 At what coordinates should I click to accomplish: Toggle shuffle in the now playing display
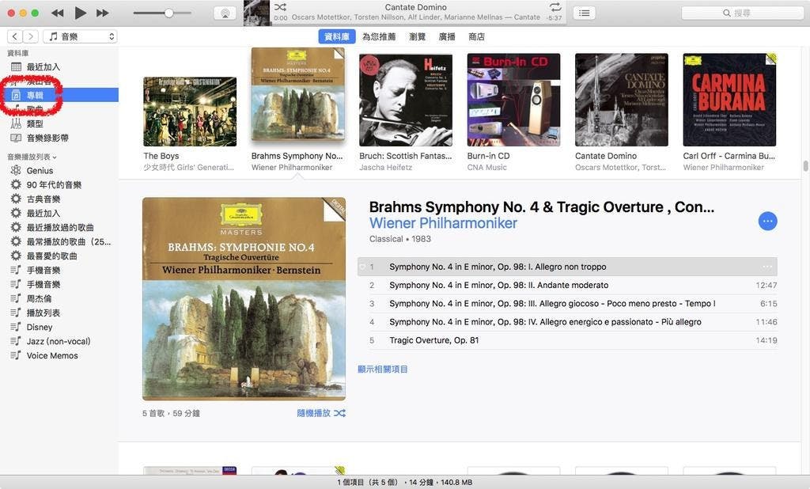click(x=280, y=6)
